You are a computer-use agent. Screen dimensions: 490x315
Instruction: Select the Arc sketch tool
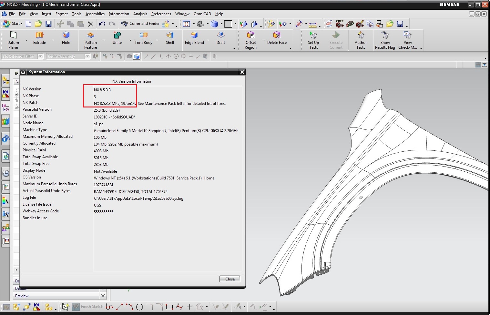(x=129, y=307)
